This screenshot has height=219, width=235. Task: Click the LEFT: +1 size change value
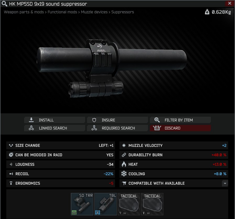pyautogui.click(x=106, y=145)
